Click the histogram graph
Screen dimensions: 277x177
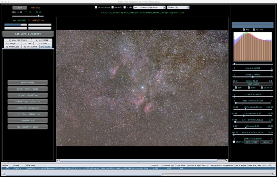(x=253, y=46)
